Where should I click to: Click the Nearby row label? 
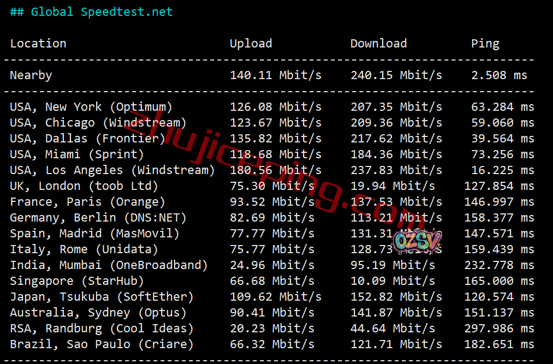pyautogui.click(x=31, y=75)
